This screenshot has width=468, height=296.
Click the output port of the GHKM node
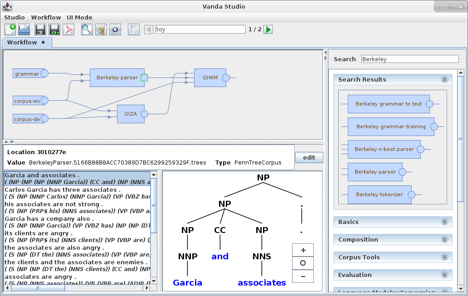click(x=226, y=78)
